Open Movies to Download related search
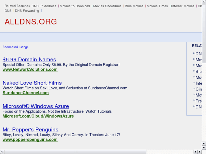This screenshot has width=206, height=154. pyautogui.click(x=75, y=6)
